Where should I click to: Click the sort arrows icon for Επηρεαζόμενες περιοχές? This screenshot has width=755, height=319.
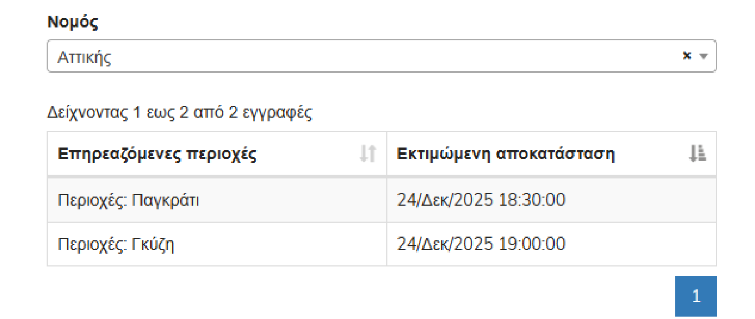[x=368, y=154]
